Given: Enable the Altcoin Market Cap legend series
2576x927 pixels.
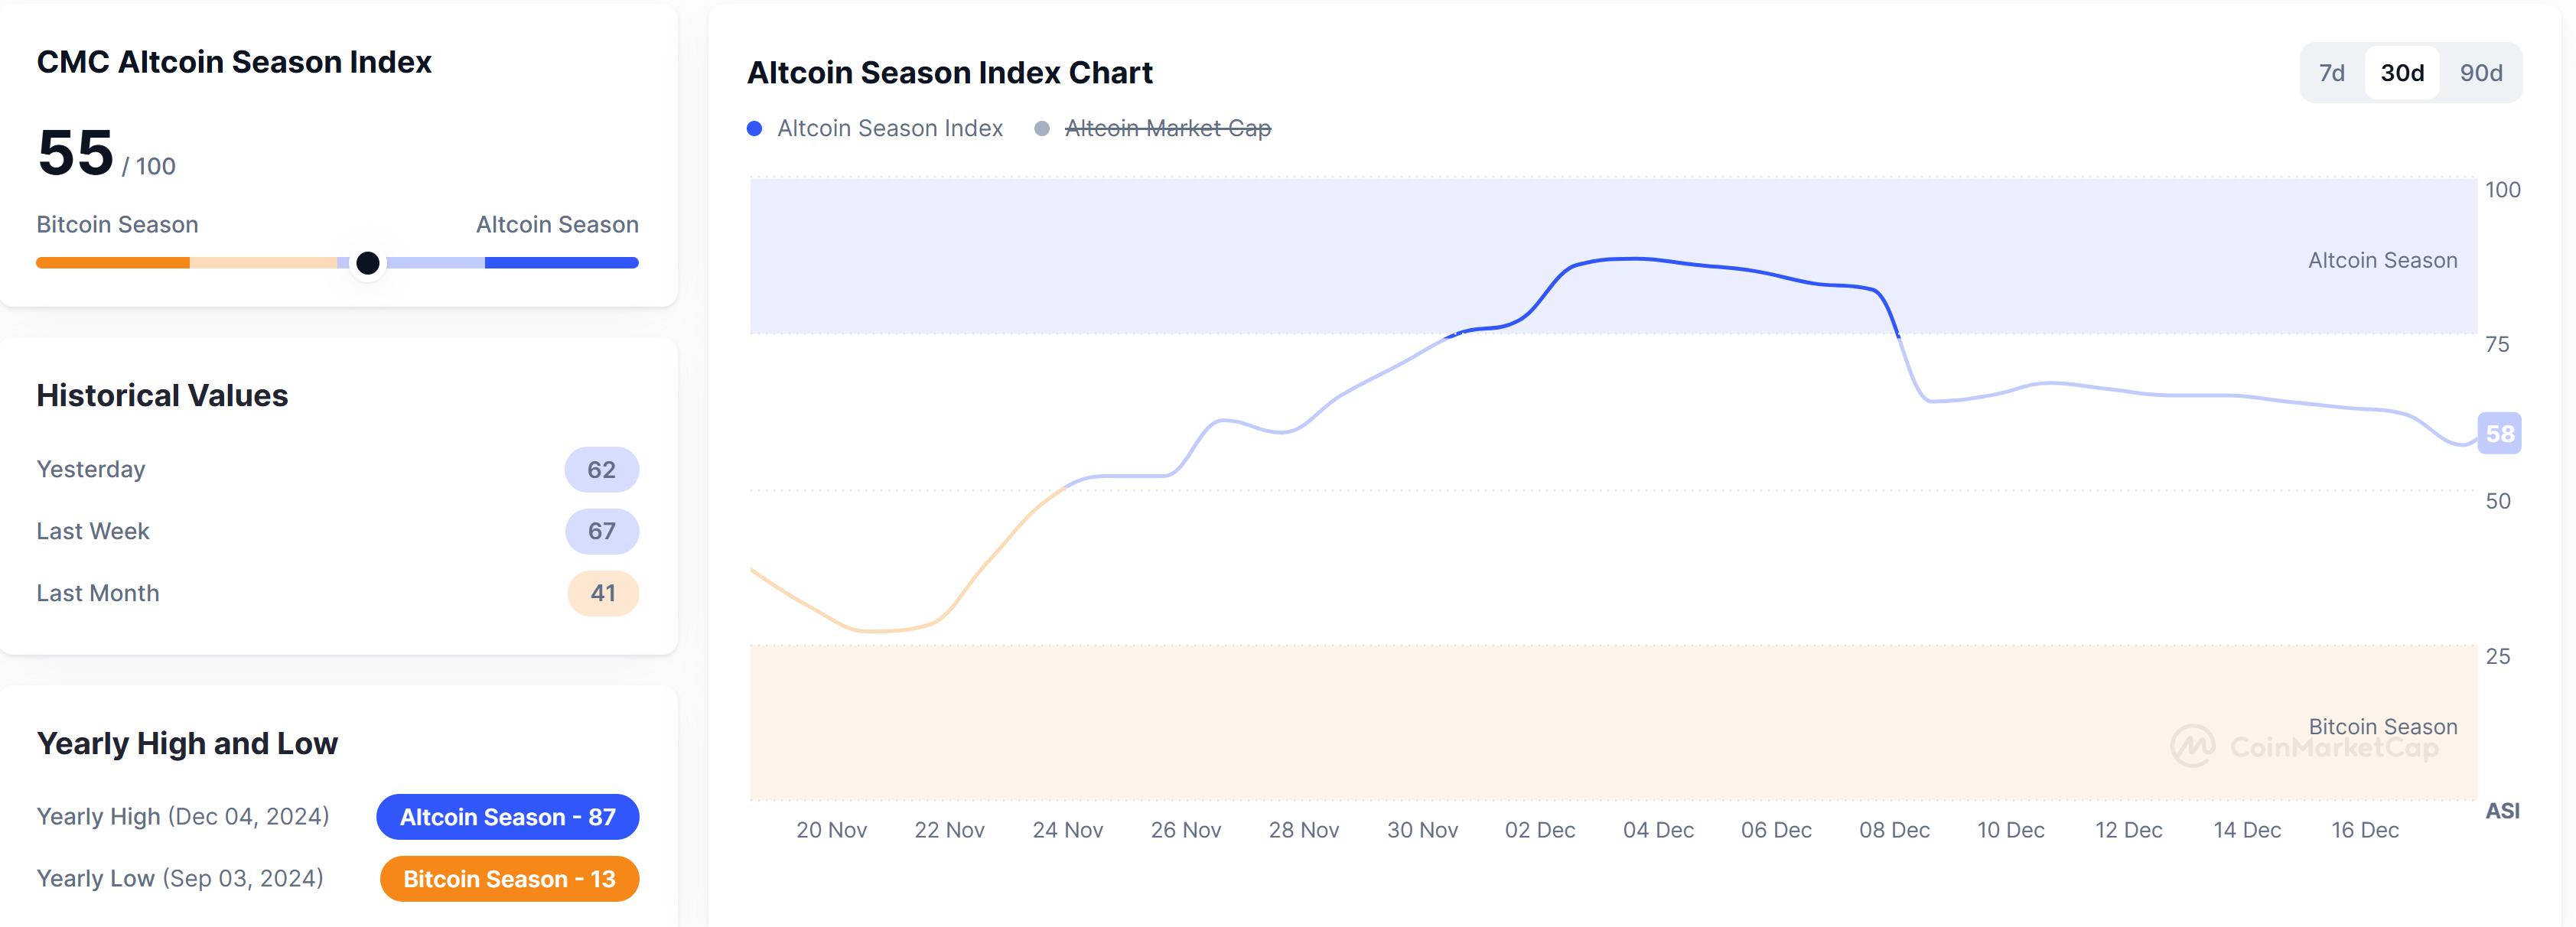Looking at the screenshot, I should [1167, 128].
